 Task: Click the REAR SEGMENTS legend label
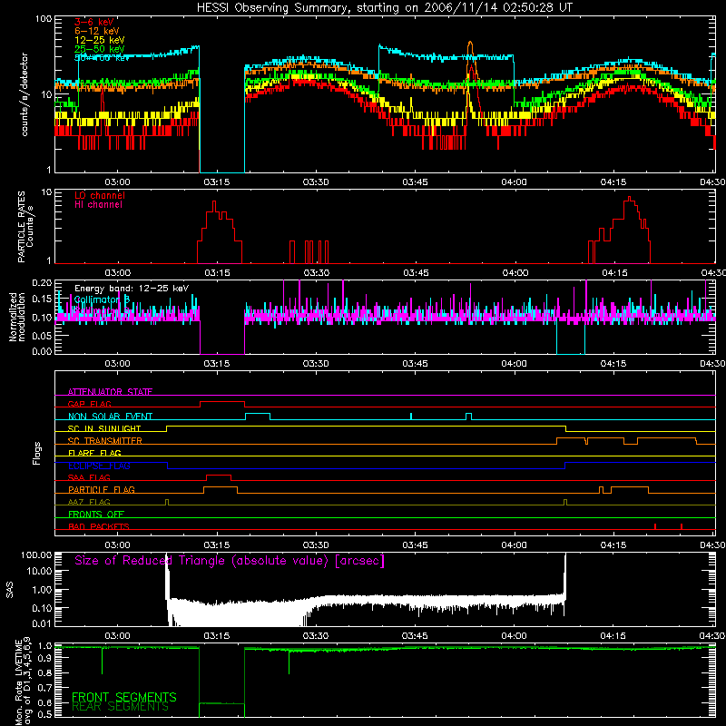[121, 707]
